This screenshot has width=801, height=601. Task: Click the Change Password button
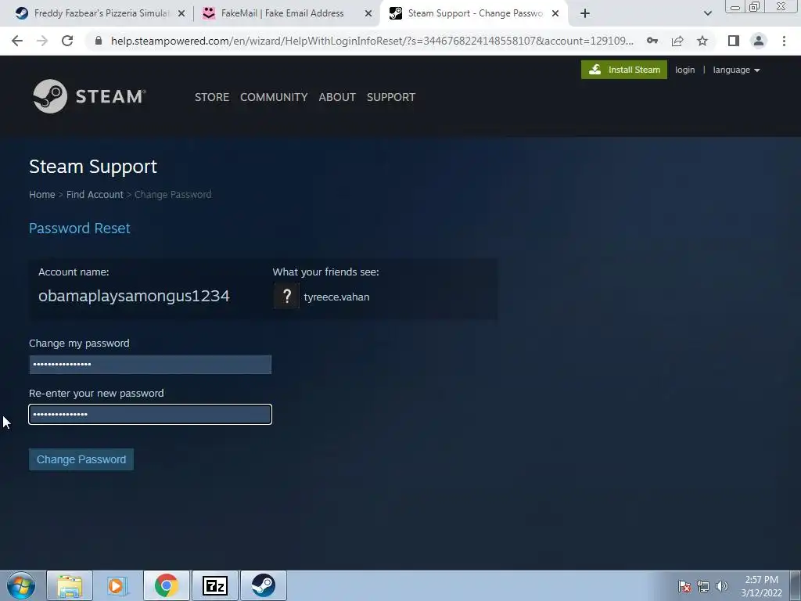coord(81,459)
